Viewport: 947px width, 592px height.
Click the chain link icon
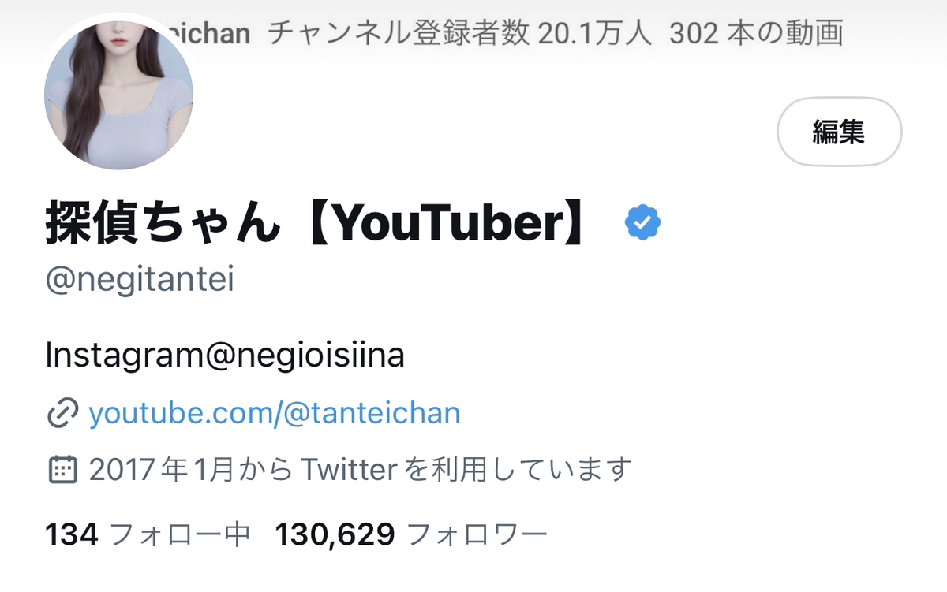(62, 413)
